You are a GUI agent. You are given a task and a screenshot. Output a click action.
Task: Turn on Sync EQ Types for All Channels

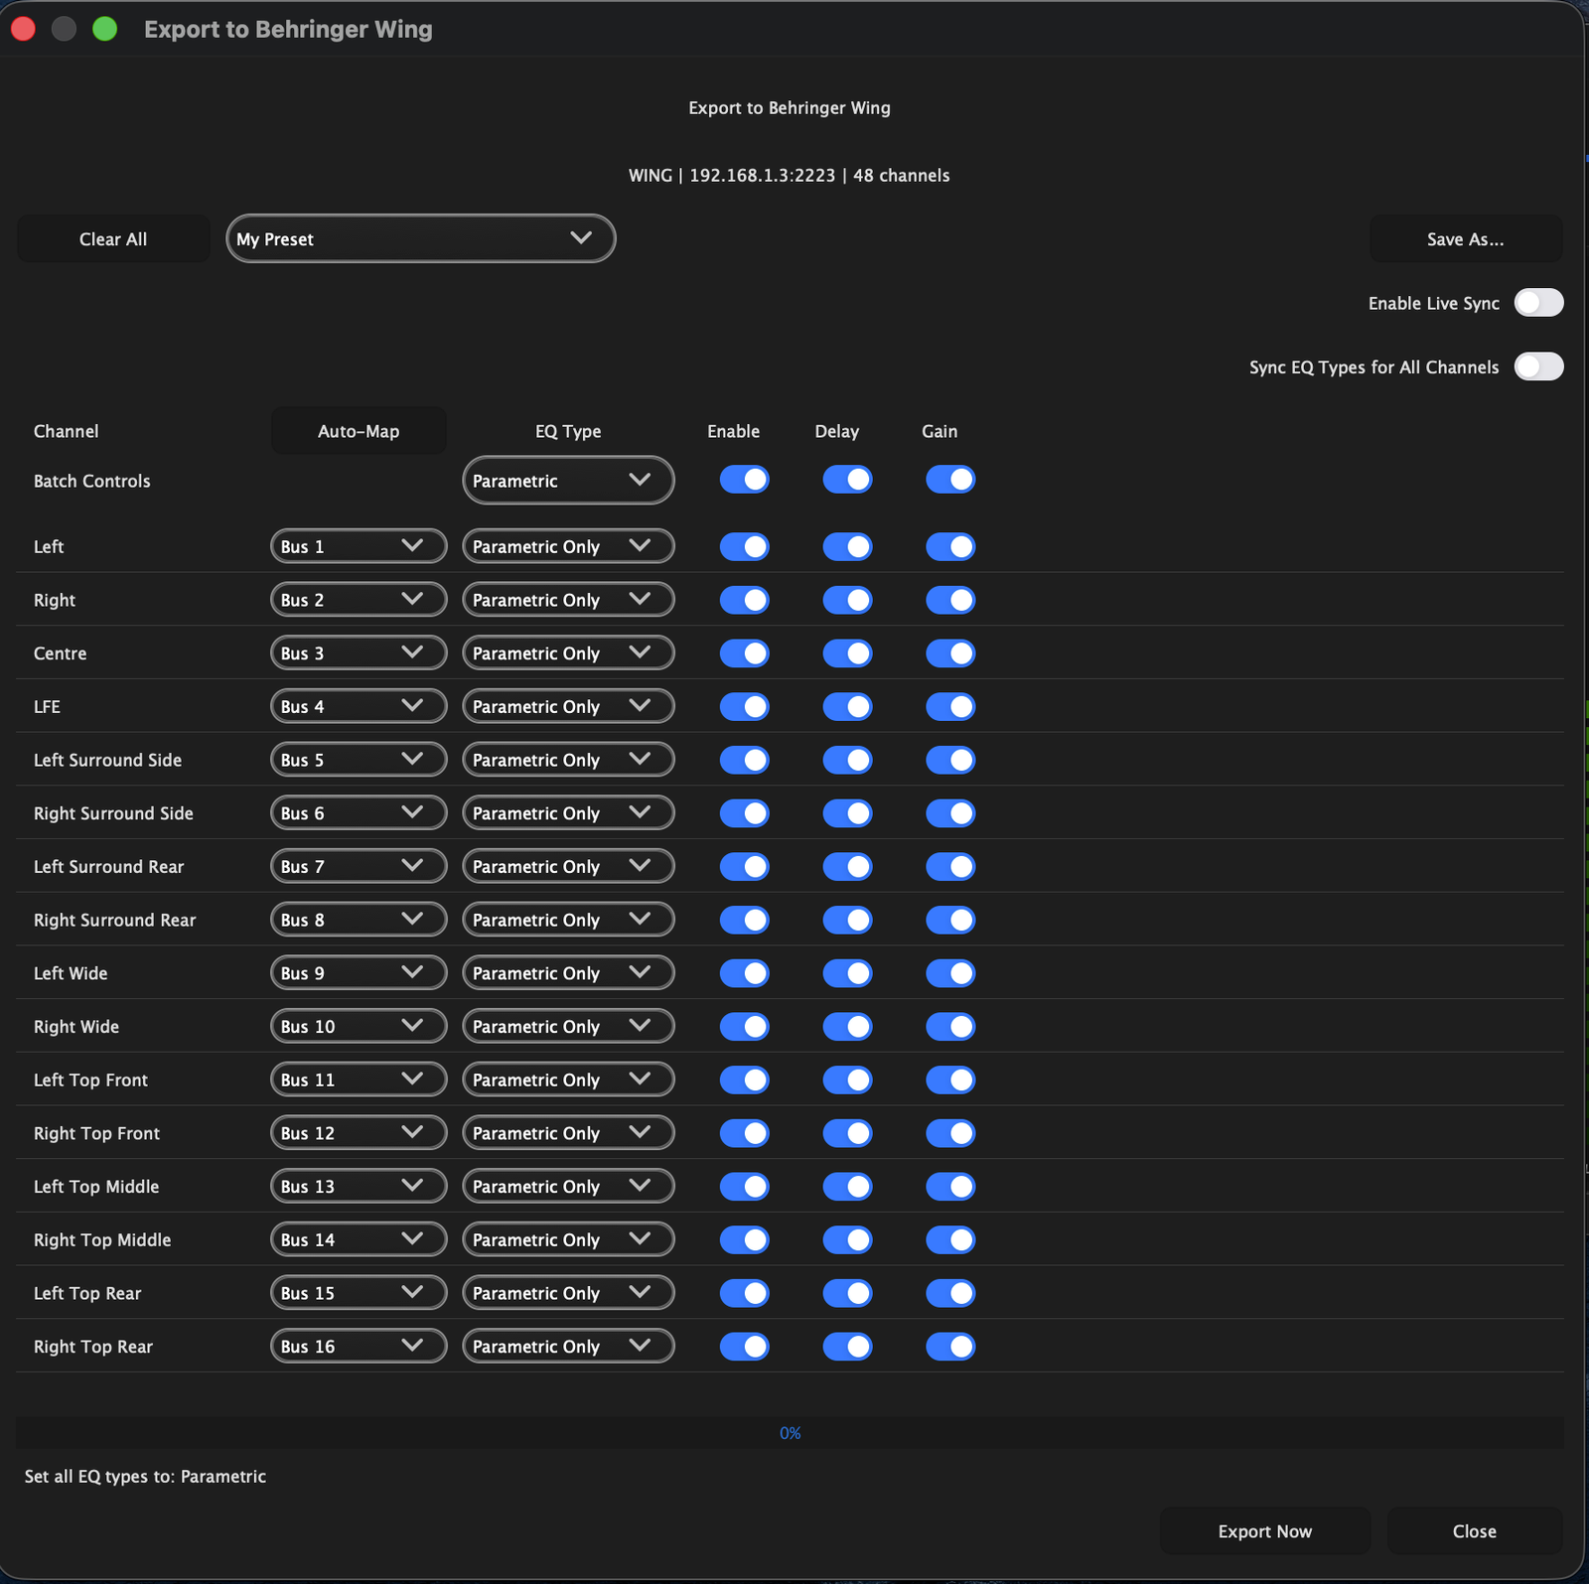[x=1537, y=366]
